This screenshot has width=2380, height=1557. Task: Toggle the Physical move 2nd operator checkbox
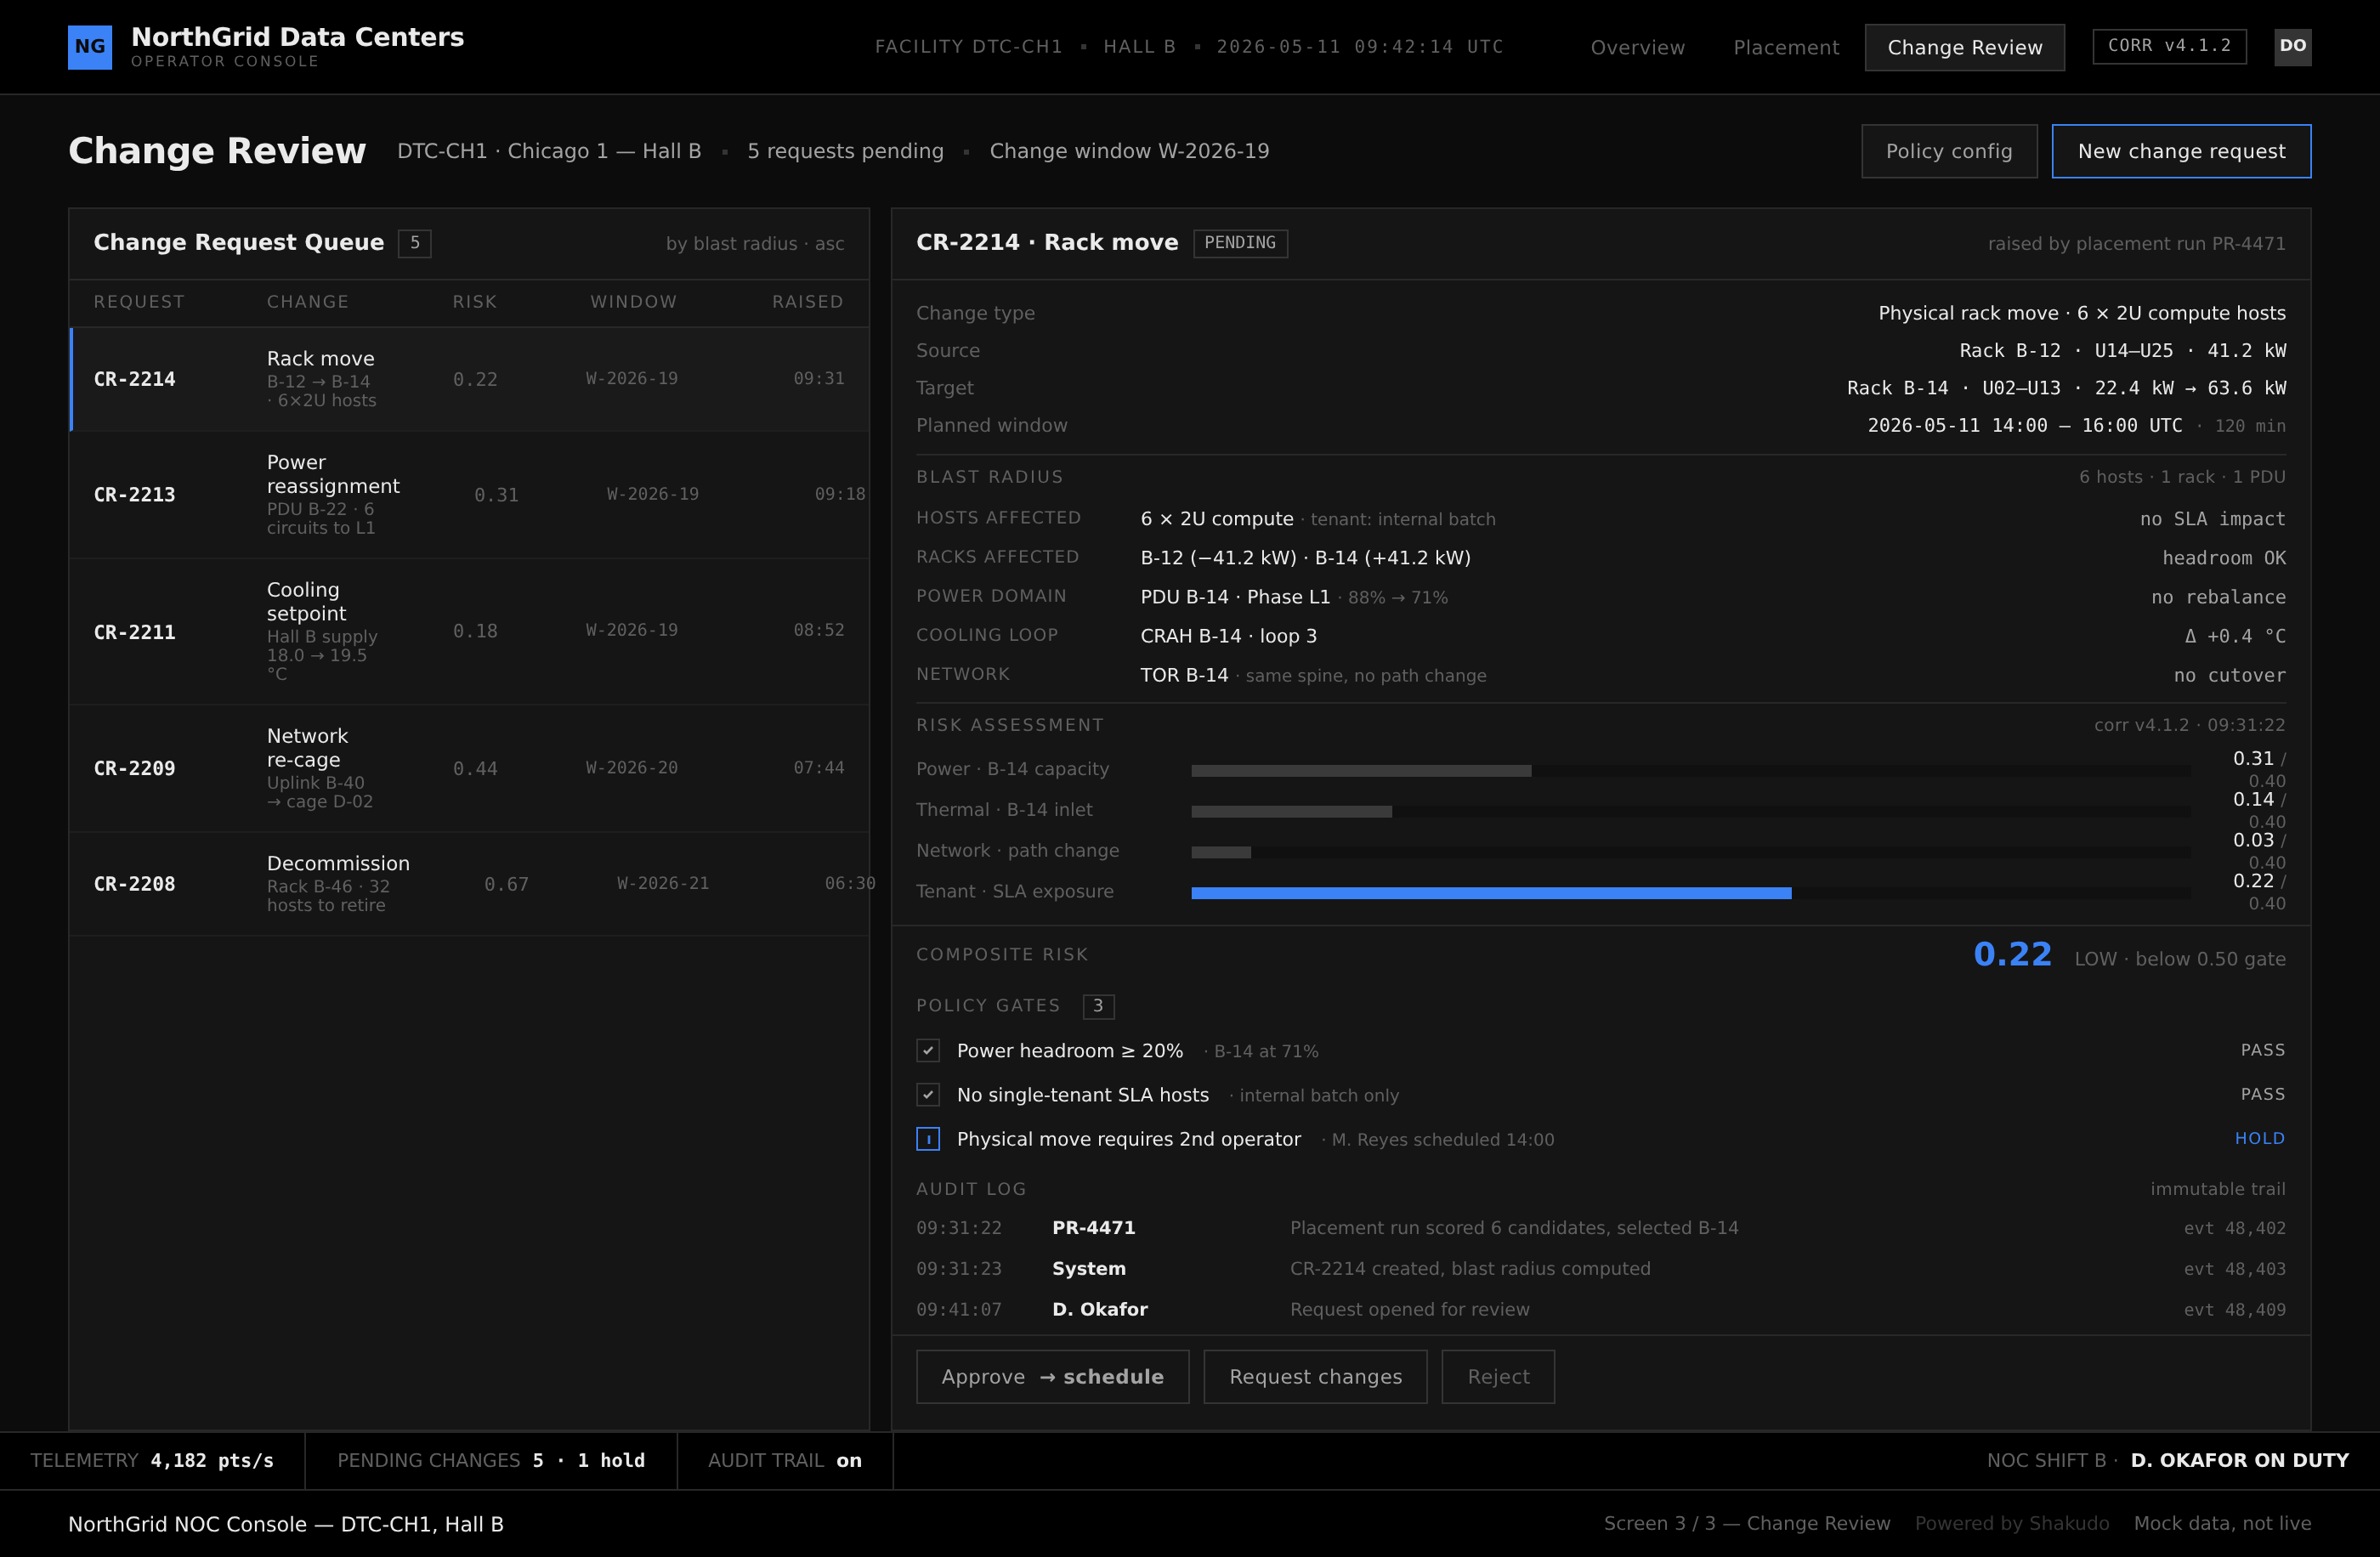tap(928, 1139)
